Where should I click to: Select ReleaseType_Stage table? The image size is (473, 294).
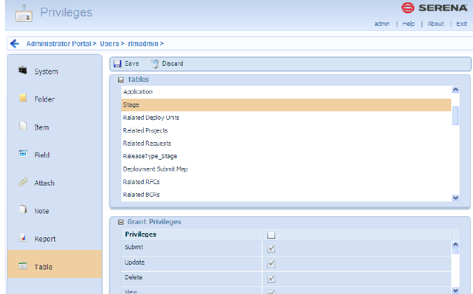pyautogui.click(x=286, y=156)
